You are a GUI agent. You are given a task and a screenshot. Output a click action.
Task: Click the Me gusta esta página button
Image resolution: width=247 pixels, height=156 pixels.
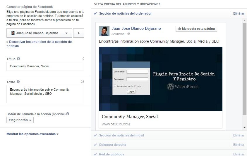pyautogui.click(x=196, y=29)
